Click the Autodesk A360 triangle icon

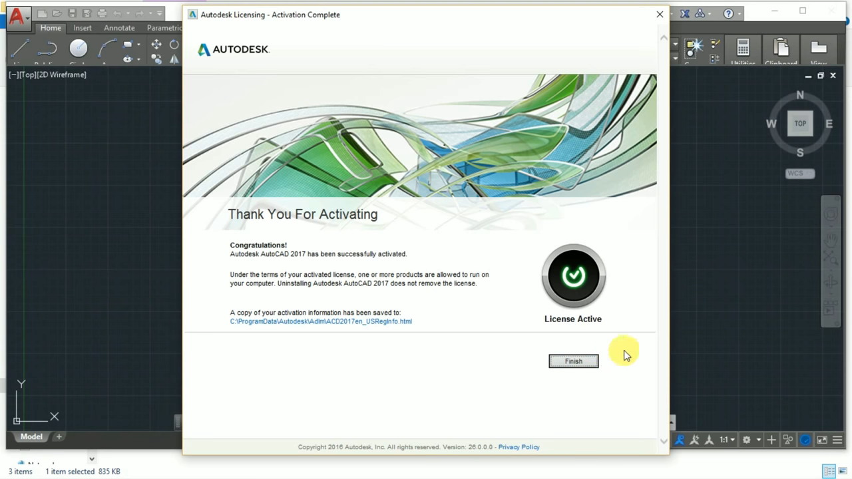(700, 13)
